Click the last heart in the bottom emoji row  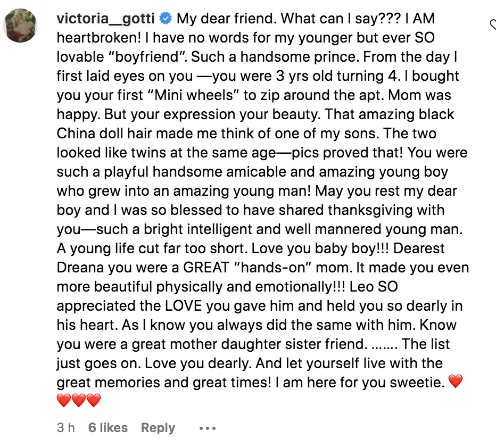[94, 400]
